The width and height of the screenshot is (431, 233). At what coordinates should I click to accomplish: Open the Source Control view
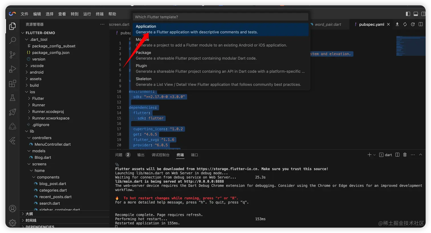(12, 55)
